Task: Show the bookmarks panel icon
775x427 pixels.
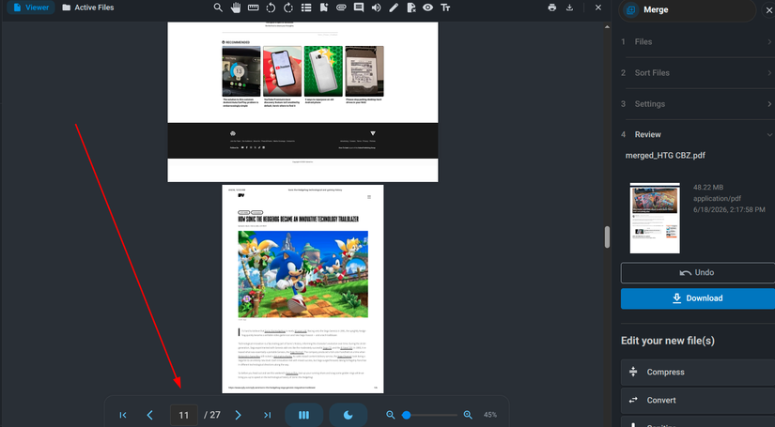Action: tap(324, 8)
